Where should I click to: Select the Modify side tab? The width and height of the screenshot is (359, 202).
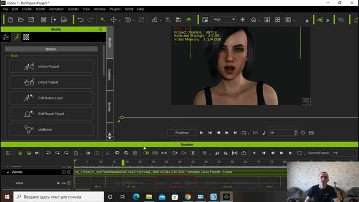click(110, 43)
